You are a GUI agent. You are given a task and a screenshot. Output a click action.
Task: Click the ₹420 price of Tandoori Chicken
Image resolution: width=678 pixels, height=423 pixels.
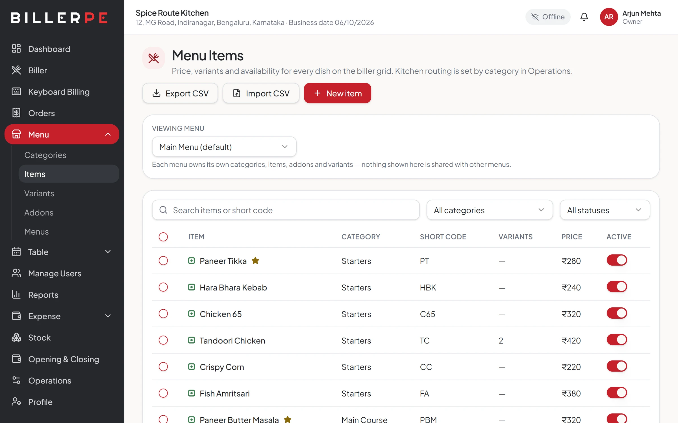click(571, 340)
